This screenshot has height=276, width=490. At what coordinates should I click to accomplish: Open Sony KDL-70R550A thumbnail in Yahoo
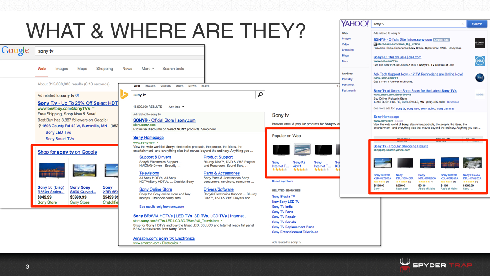point(427,163)
